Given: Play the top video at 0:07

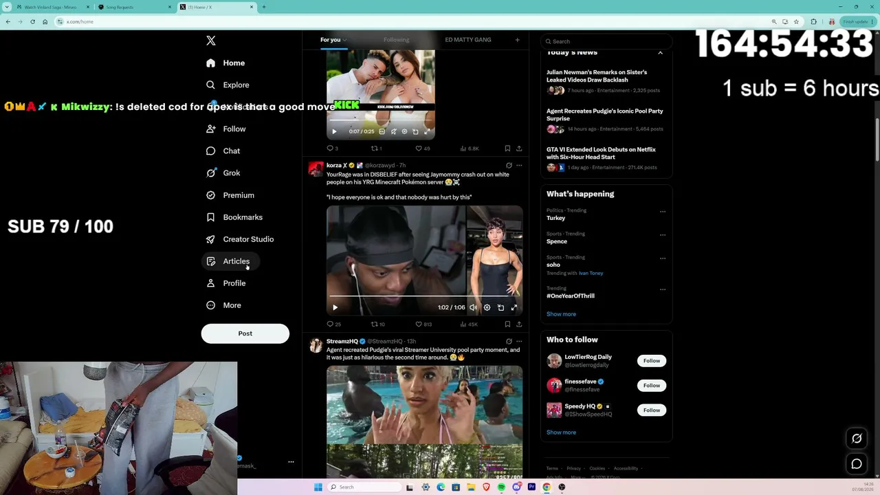Looking at the screenshot, I should click(x=335, y=131).
